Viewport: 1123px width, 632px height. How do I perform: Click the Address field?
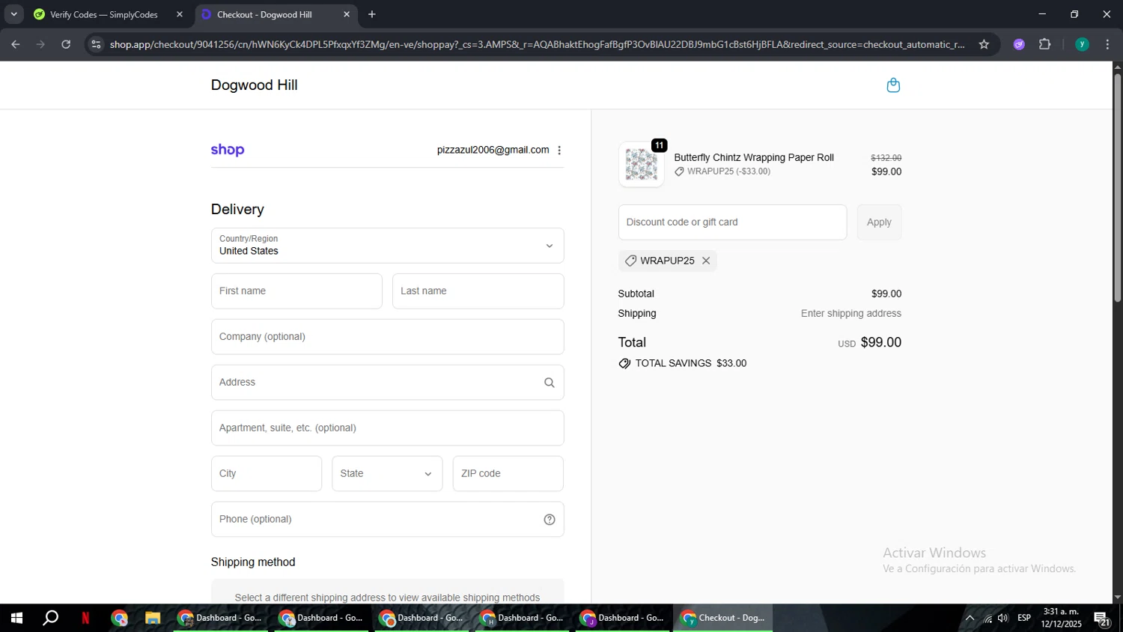pos(387,383)
